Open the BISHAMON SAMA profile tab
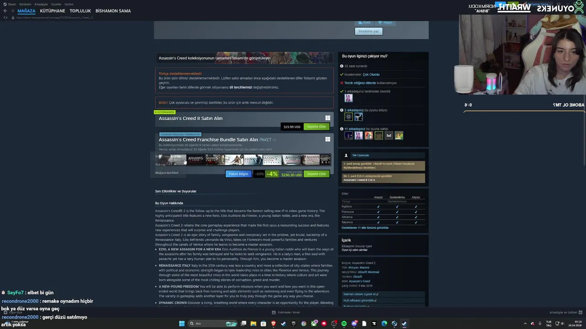Image resolution: width=586 pixels, height=329 pixels. tap(113, 11)
